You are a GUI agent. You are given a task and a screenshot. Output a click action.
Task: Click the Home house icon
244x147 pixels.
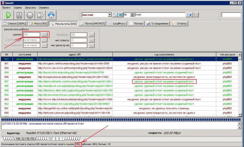pos(51,15)
